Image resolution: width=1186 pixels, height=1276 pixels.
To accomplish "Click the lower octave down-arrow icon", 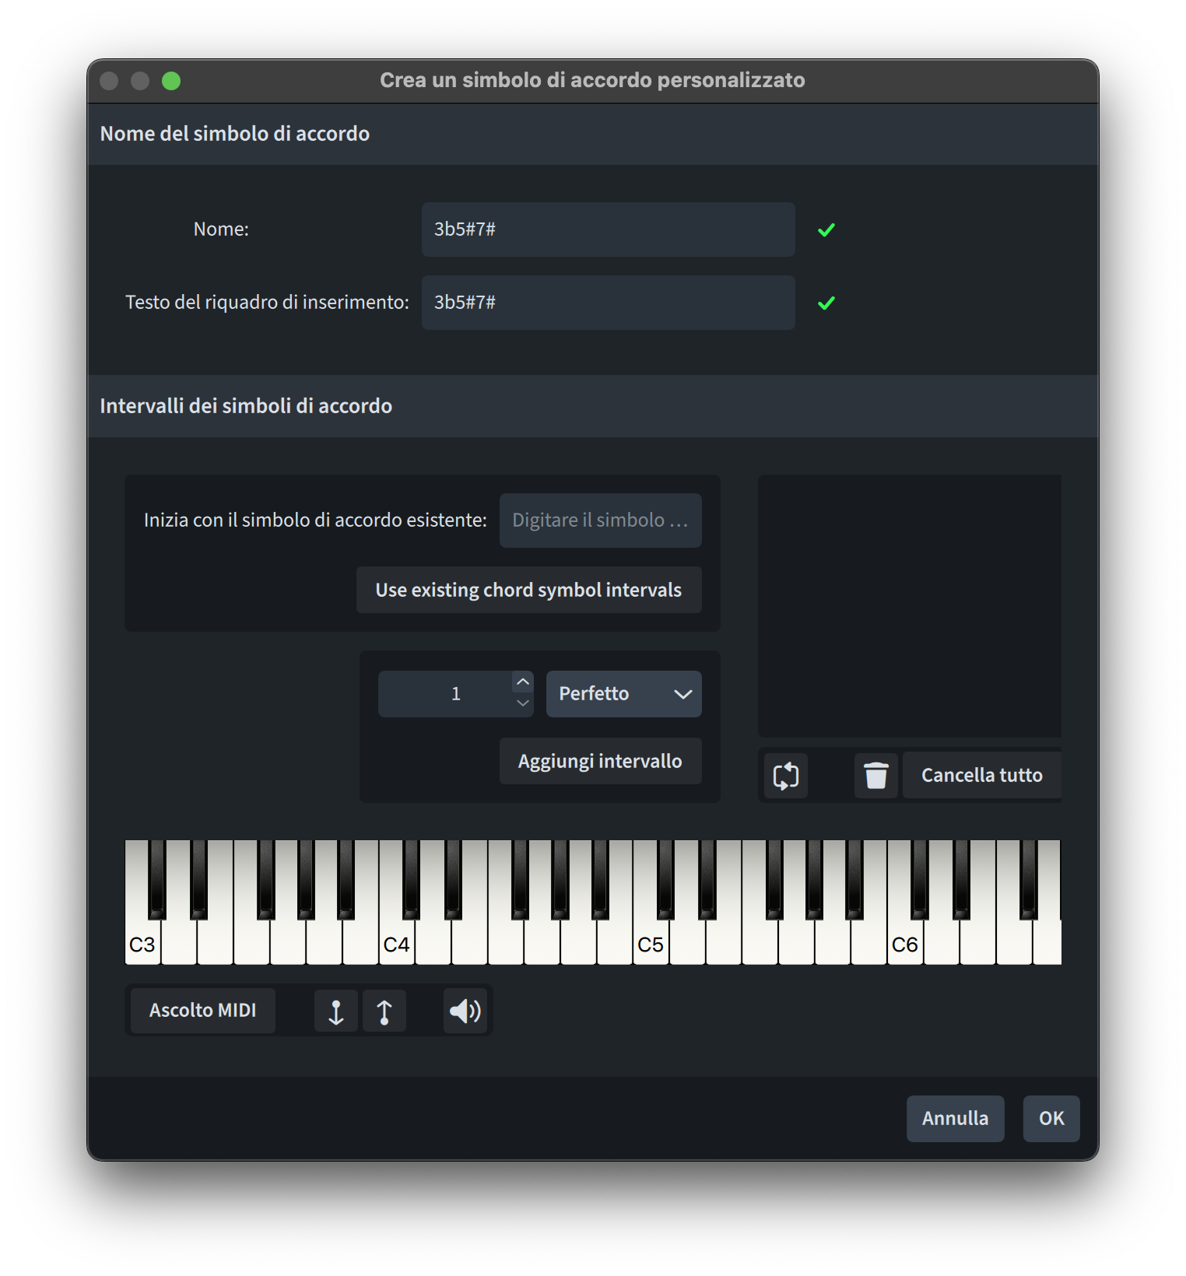I will coord(336,1011).
